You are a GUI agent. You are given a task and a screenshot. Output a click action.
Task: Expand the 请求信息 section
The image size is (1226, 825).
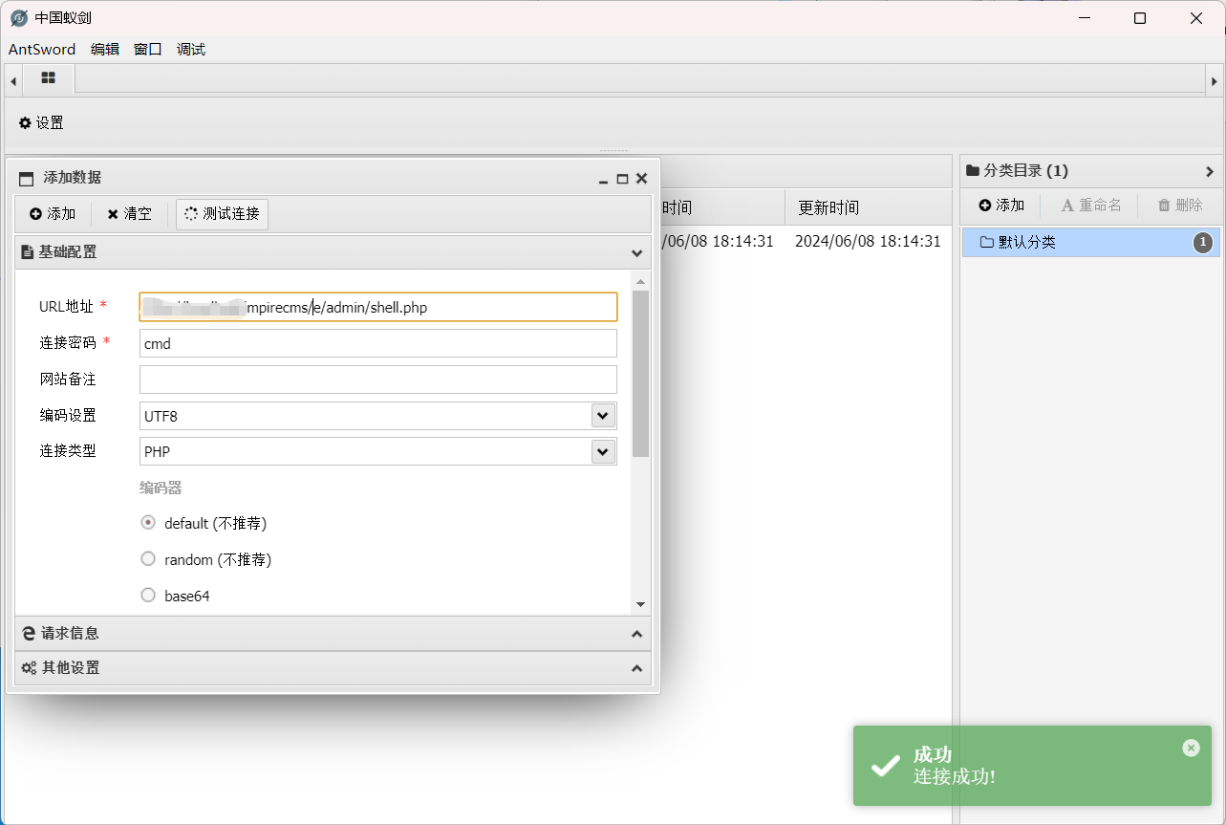[x=333, y=633]
